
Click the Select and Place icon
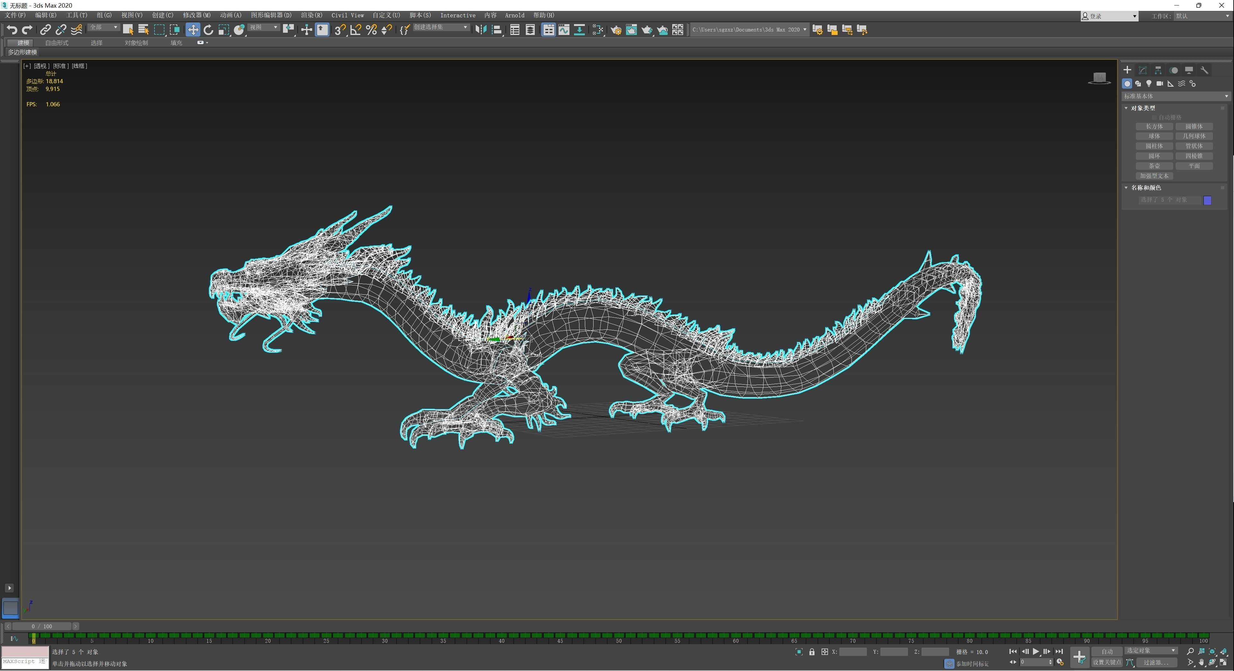click(x=239, y=30)
